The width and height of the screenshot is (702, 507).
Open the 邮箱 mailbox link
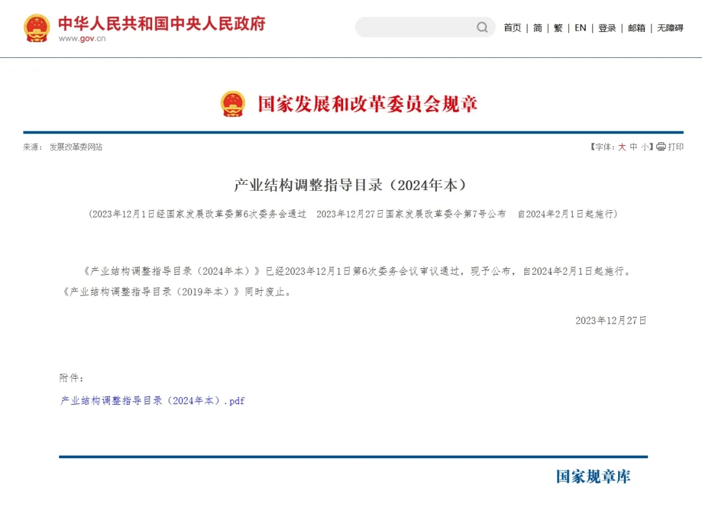[x=636, y=28]
